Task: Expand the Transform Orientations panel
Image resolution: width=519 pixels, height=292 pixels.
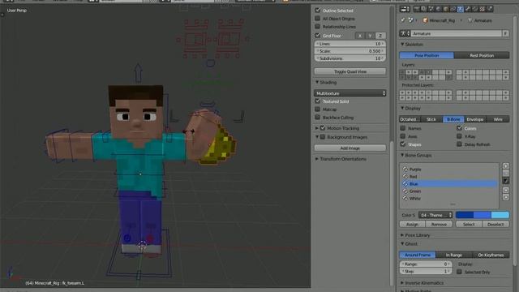Action: 317,159
